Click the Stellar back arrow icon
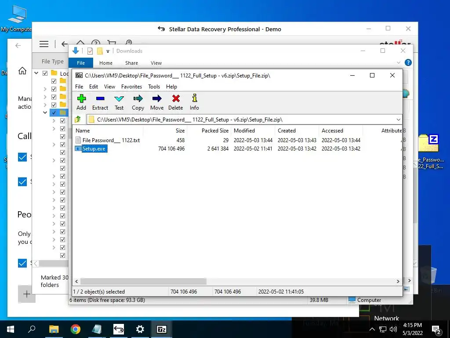Image resolution: width=450 pixels, height=338 pixels. [65, 44]
